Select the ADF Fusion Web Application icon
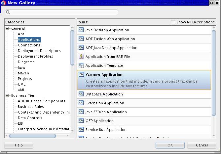The width and height of the screenshot is (221, 154). tap(81, 39)
